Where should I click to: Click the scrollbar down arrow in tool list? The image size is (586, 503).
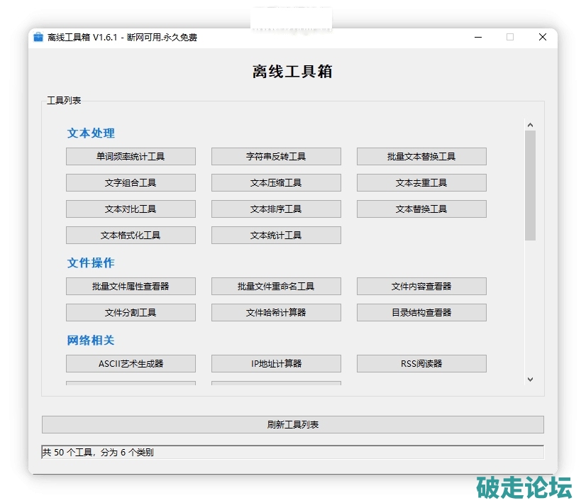[x=530, y=380]
